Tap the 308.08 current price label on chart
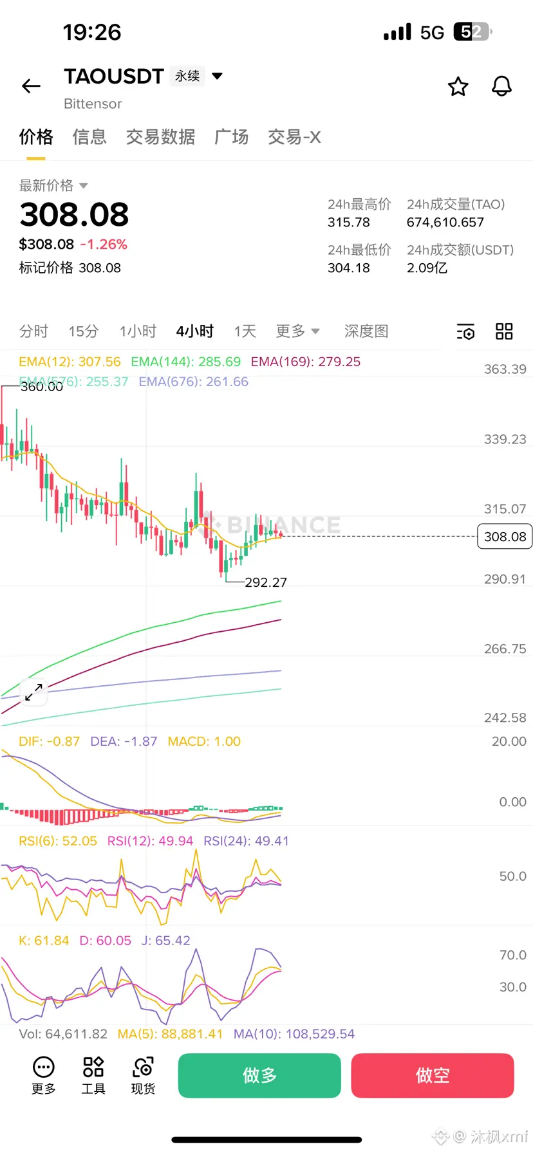The width and height of the screenshot is (533, 1153). coord(505,537)
